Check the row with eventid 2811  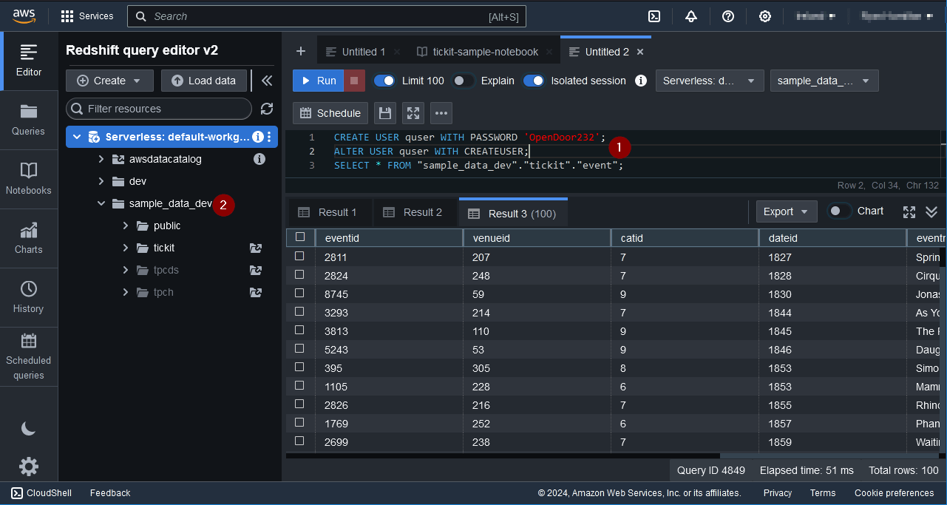pos(299,257)
